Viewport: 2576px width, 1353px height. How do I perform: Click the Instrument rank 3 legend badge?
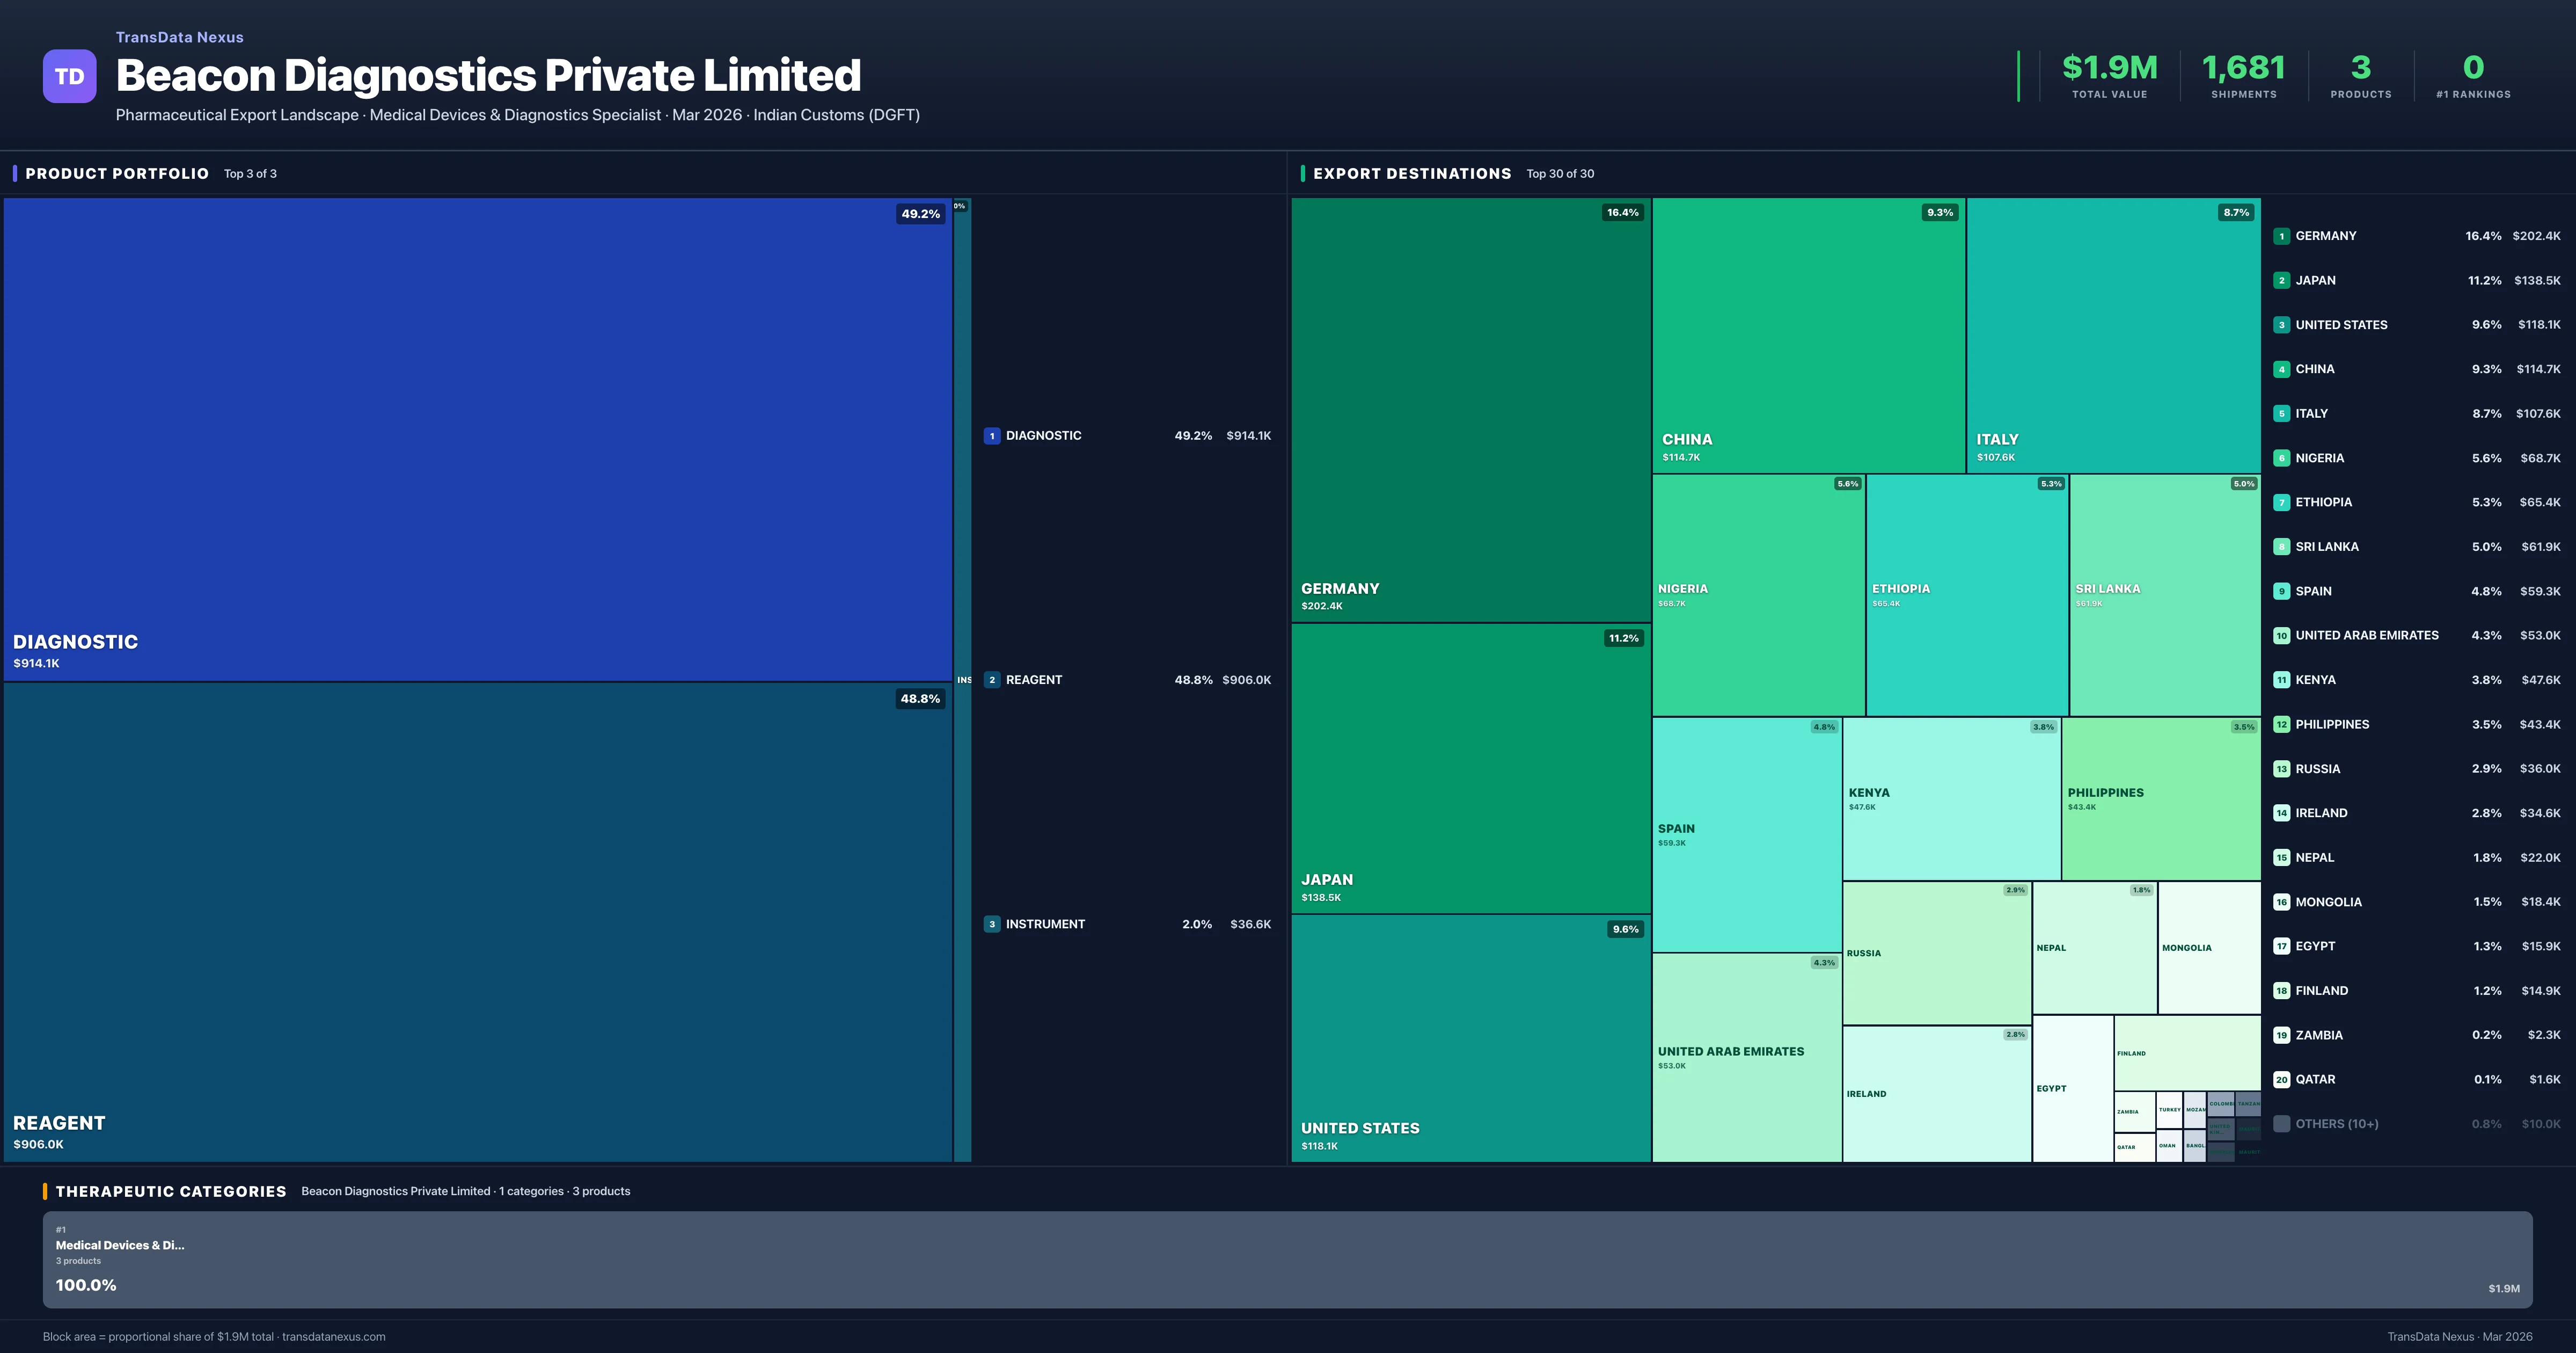pos(991,923)
